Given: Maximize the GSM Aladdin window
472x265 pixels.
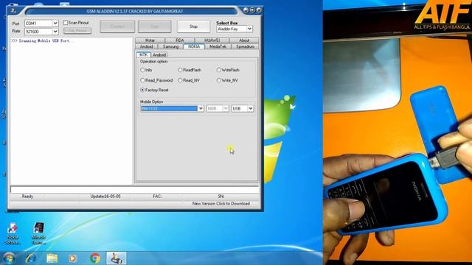Looking at the screenshot, I should click(252, 10).
